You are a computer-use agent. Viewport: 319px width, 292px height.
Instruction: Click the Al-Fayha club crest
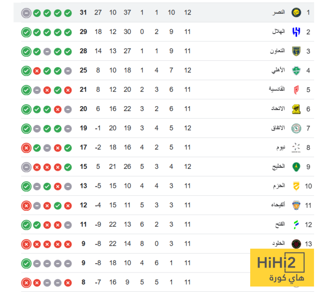(x=296, y=205)
